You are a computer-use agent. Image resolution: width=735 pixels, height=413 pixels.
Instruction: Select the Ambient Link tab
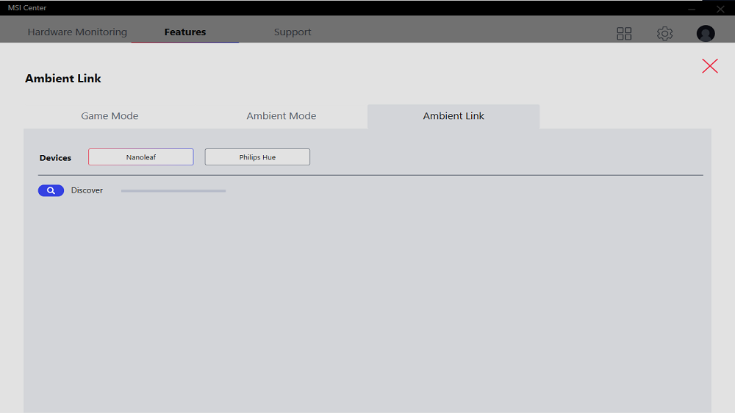453,116
